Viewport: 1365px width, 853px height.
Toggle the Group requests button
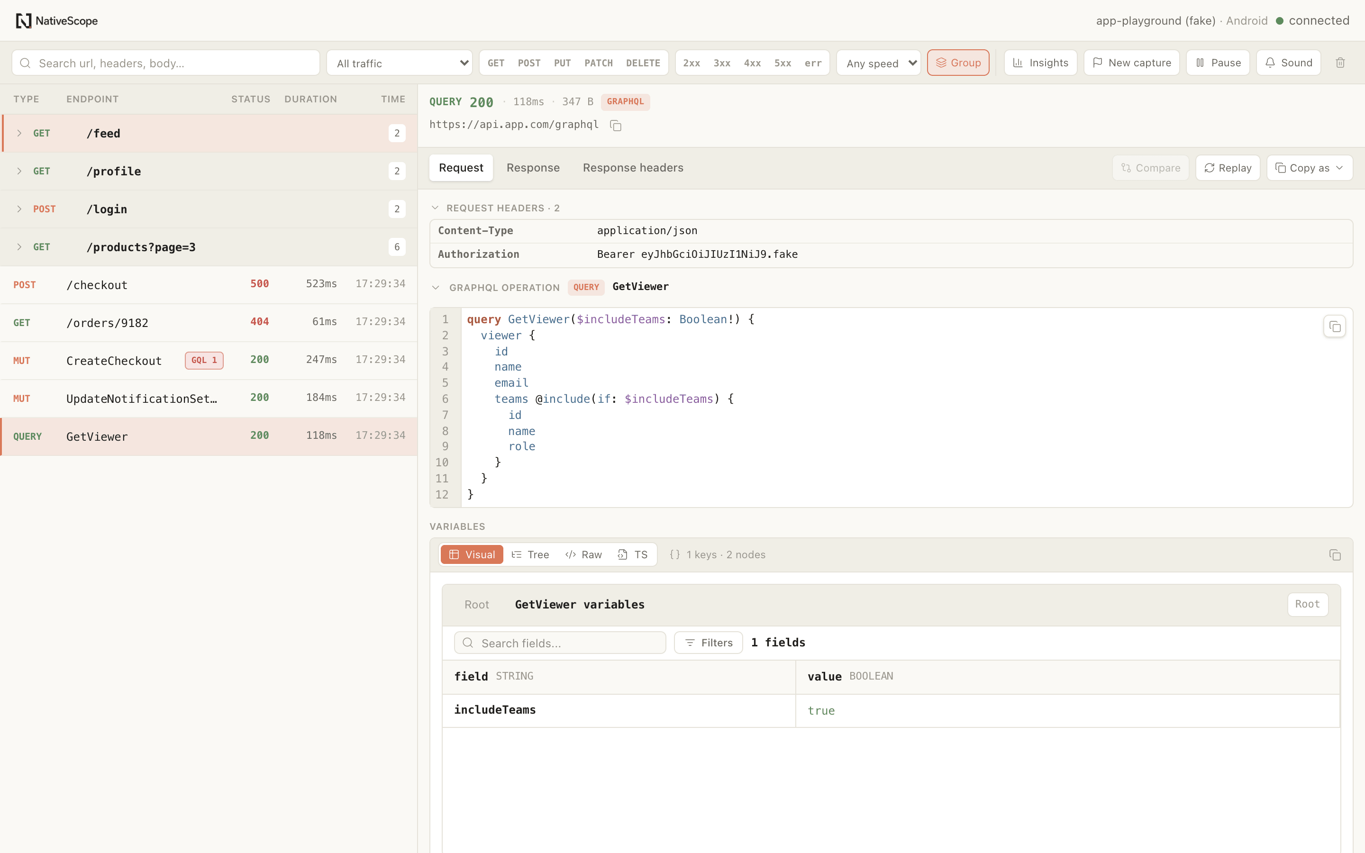(x=958, y=63)
